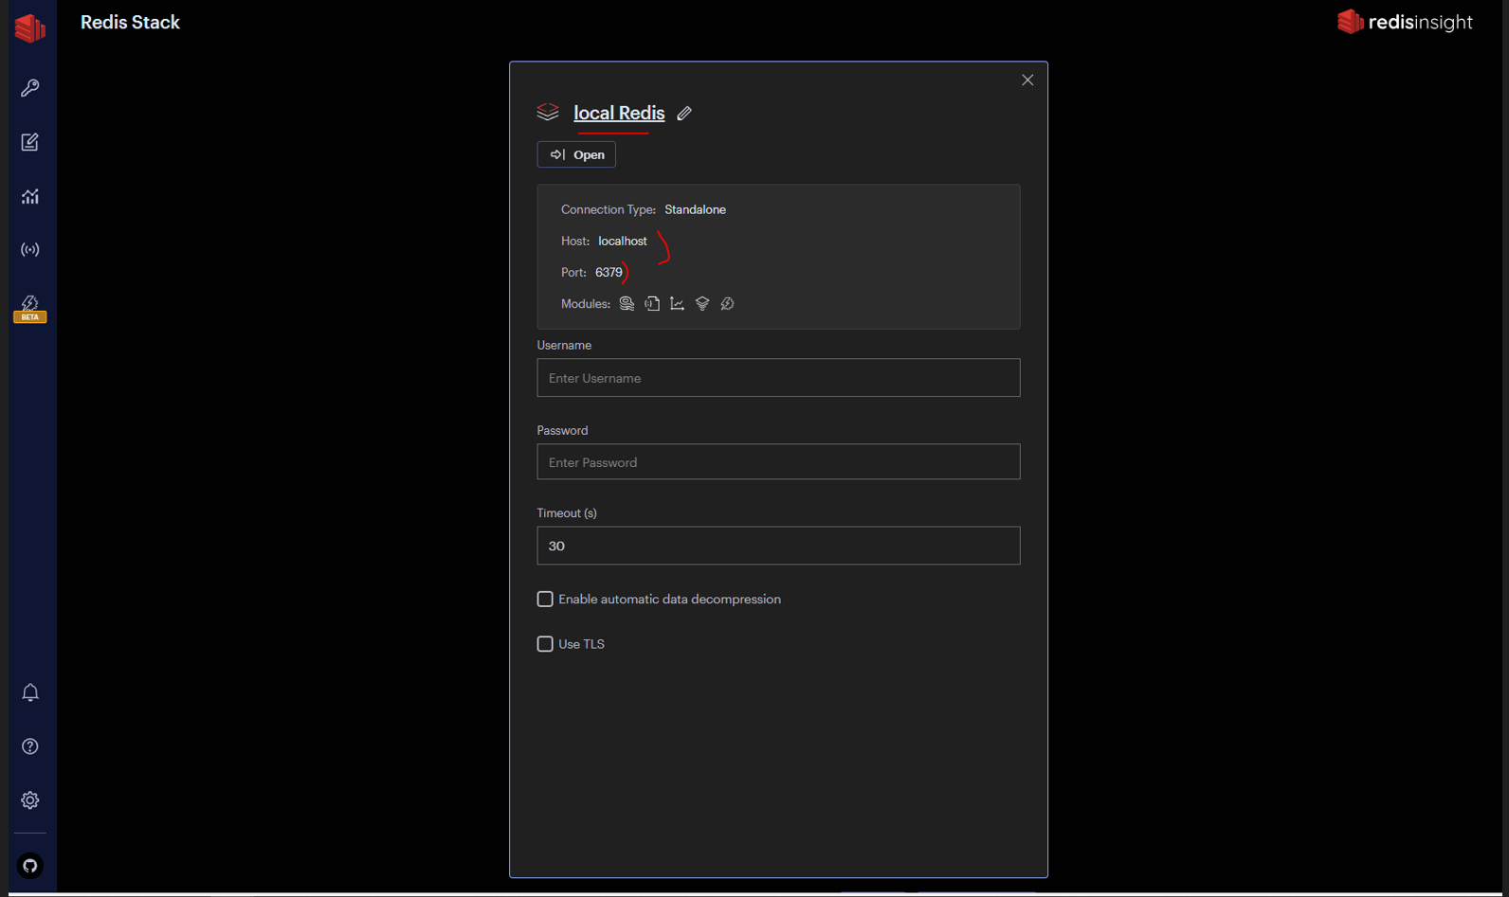This screenshot has width=1509, height=897.
Task: Visit the GitHub repository icon
Action: coord(30,866)
